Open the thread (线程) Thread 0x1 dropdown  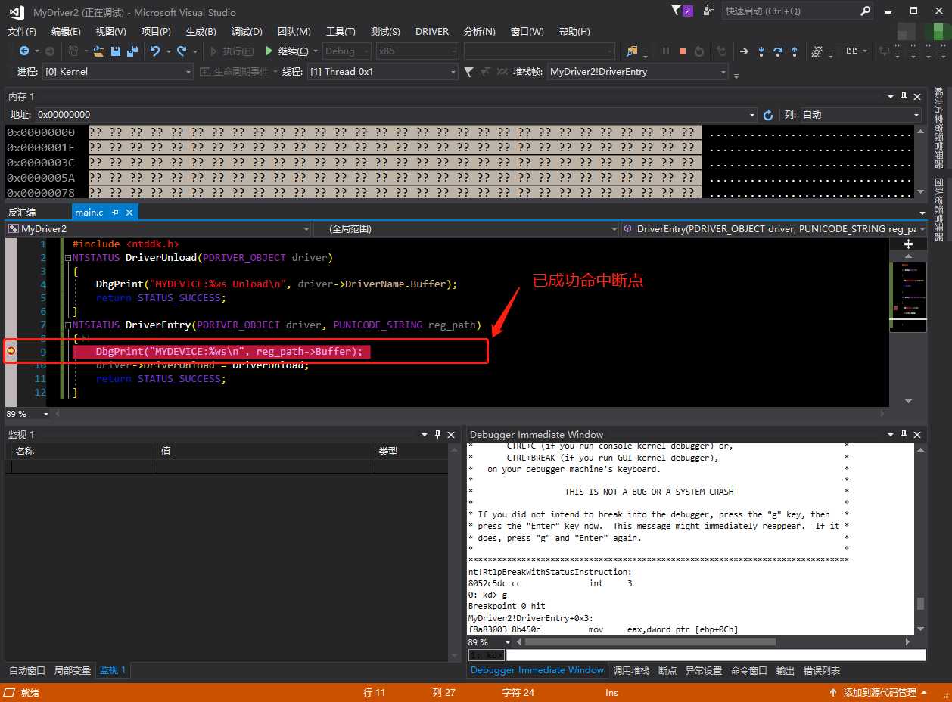tap(453, 72)
